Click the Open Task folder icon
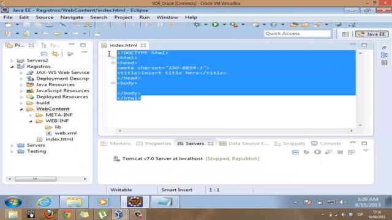Screen dimensions: 392x220 pos(305,24)
